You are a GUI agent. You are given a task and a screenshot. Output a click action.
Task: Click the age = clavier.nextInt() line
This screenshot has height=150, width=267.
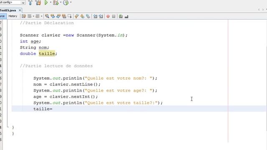[x=65, y=97]
